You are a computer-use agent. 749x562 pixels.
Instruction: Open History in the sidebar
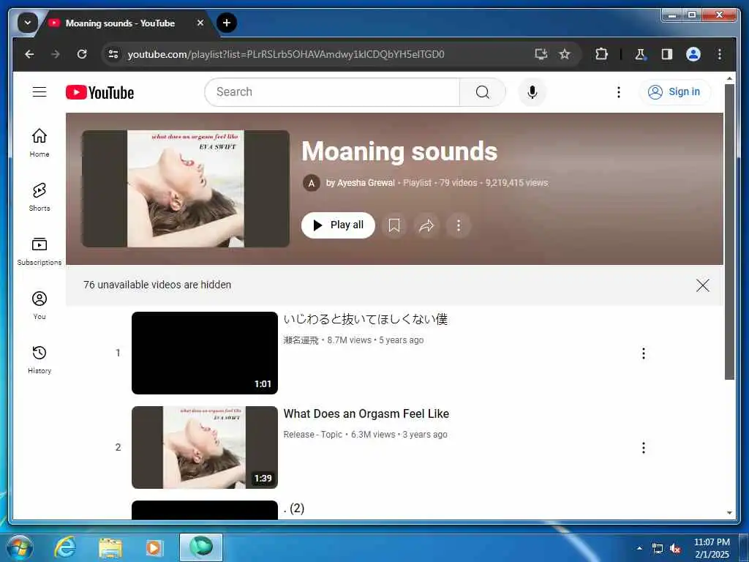[39, 359]
